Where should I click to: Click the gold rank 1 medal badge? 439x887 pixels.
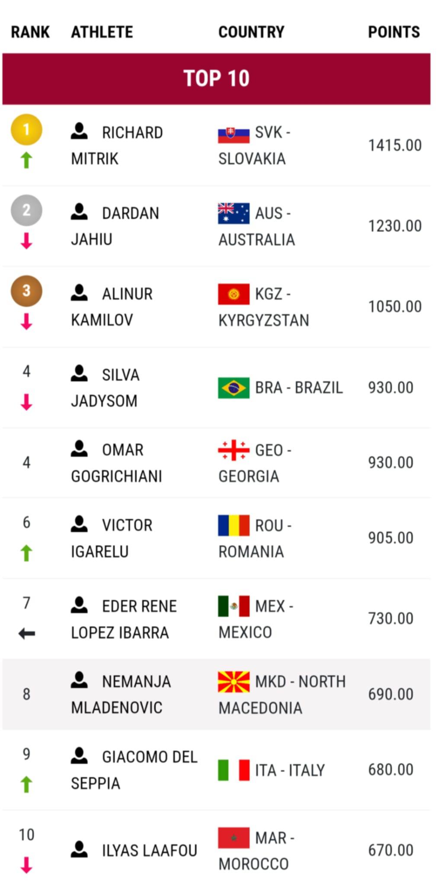26,129
